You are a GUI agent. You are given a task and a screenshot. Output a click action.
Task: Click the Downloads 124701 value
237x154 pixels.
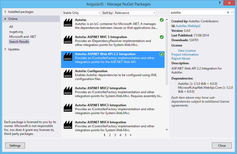point(193,40)
